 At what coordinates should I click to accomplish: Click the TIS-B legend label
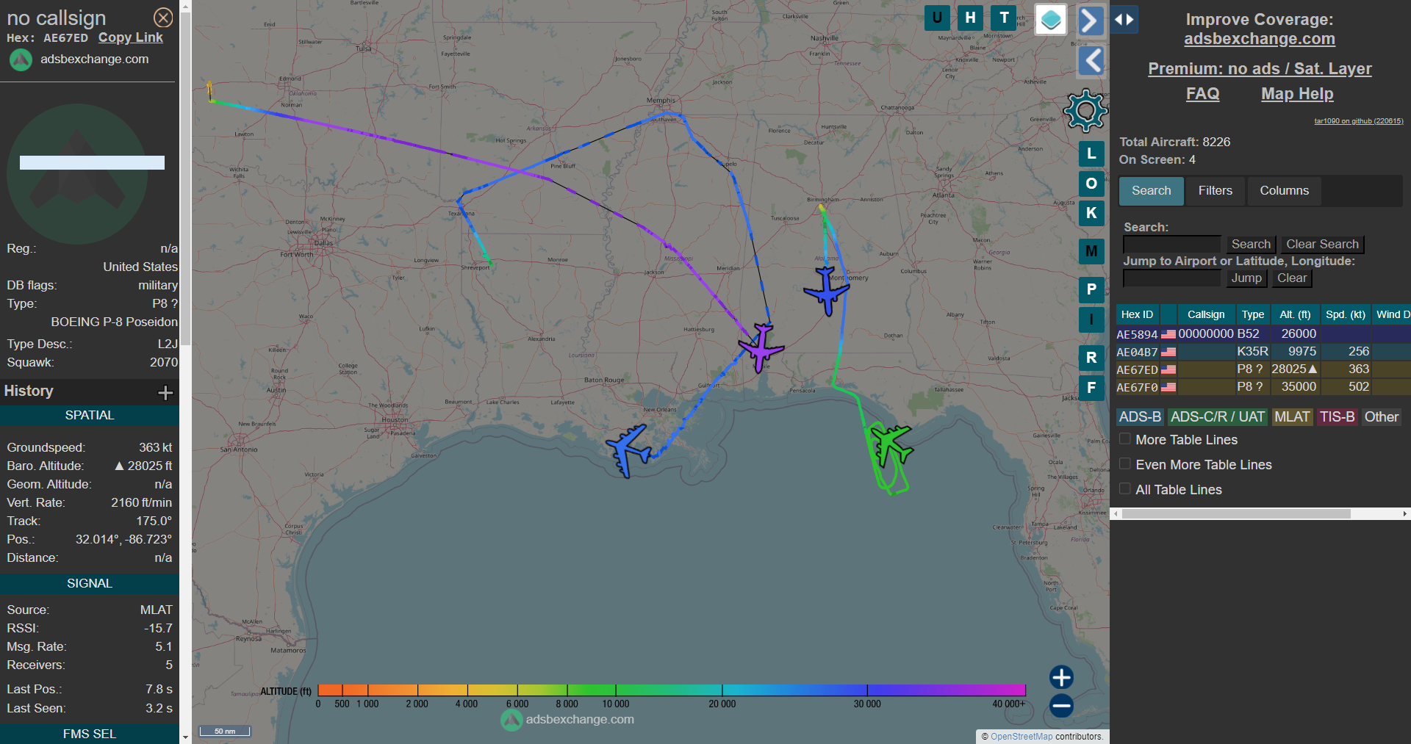click(x=1337, y=417)
